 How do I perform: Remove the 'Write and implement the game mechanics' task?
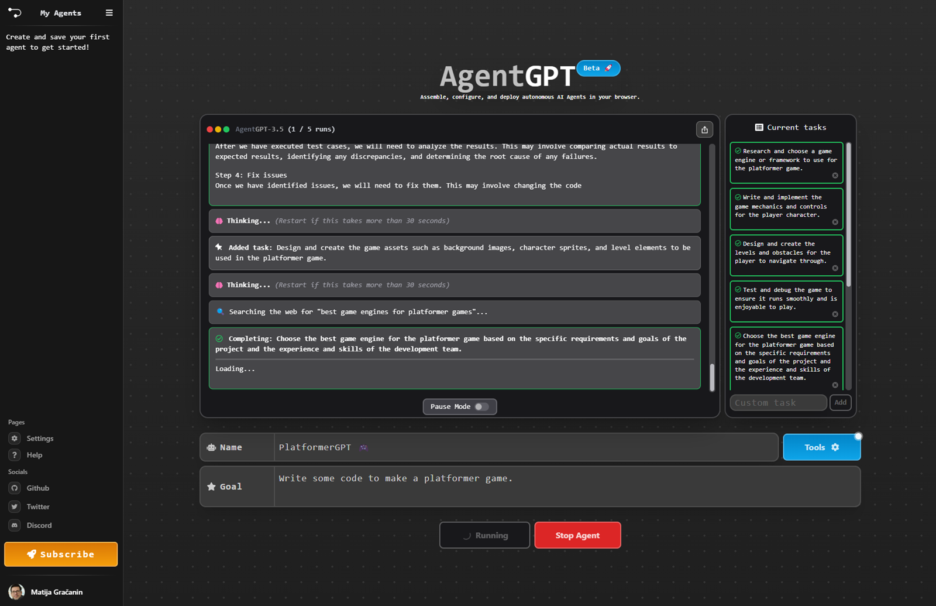[x=835, y=222]
